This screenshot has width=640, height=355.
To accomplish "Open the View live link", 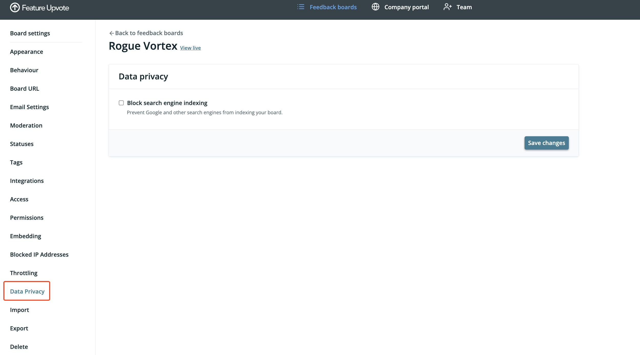I will point(190,48).
